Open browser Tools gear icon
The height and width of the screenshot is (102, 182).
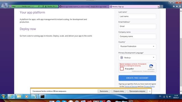tap(180, 7)
